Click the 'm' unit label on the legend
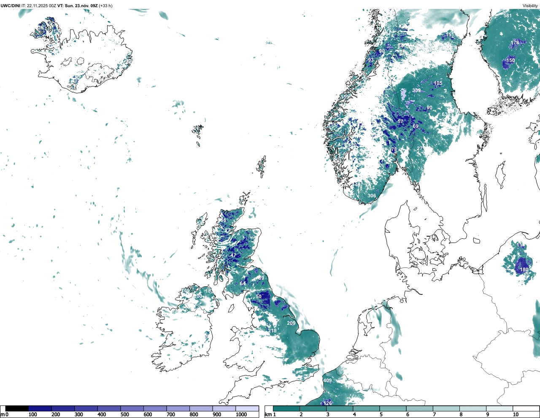 3,415
